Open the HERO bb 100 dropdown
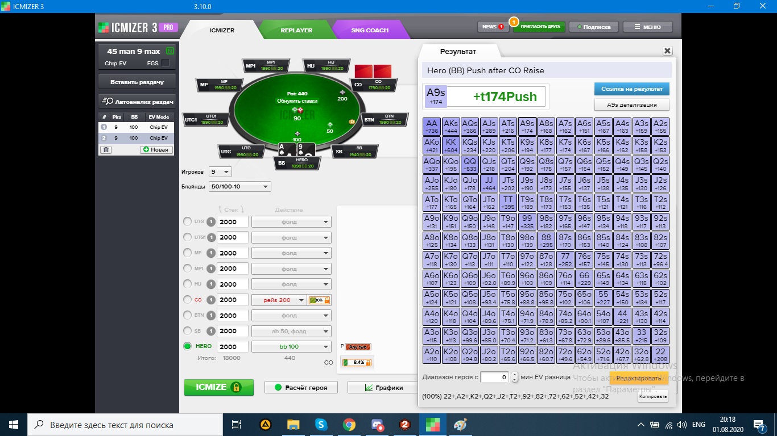The image size is (777, 436). [291, 346]
